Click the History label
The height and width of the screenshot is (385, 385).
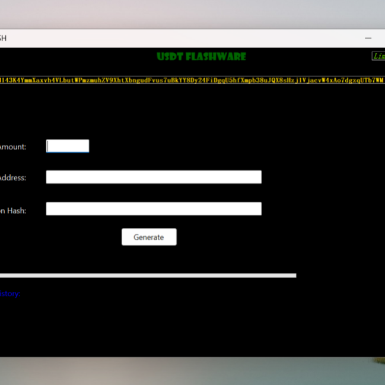(x=10, y=294)
